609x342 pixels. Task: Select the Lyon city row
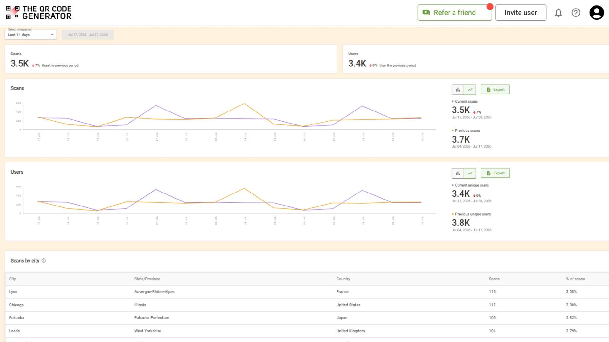click(307, 292)
